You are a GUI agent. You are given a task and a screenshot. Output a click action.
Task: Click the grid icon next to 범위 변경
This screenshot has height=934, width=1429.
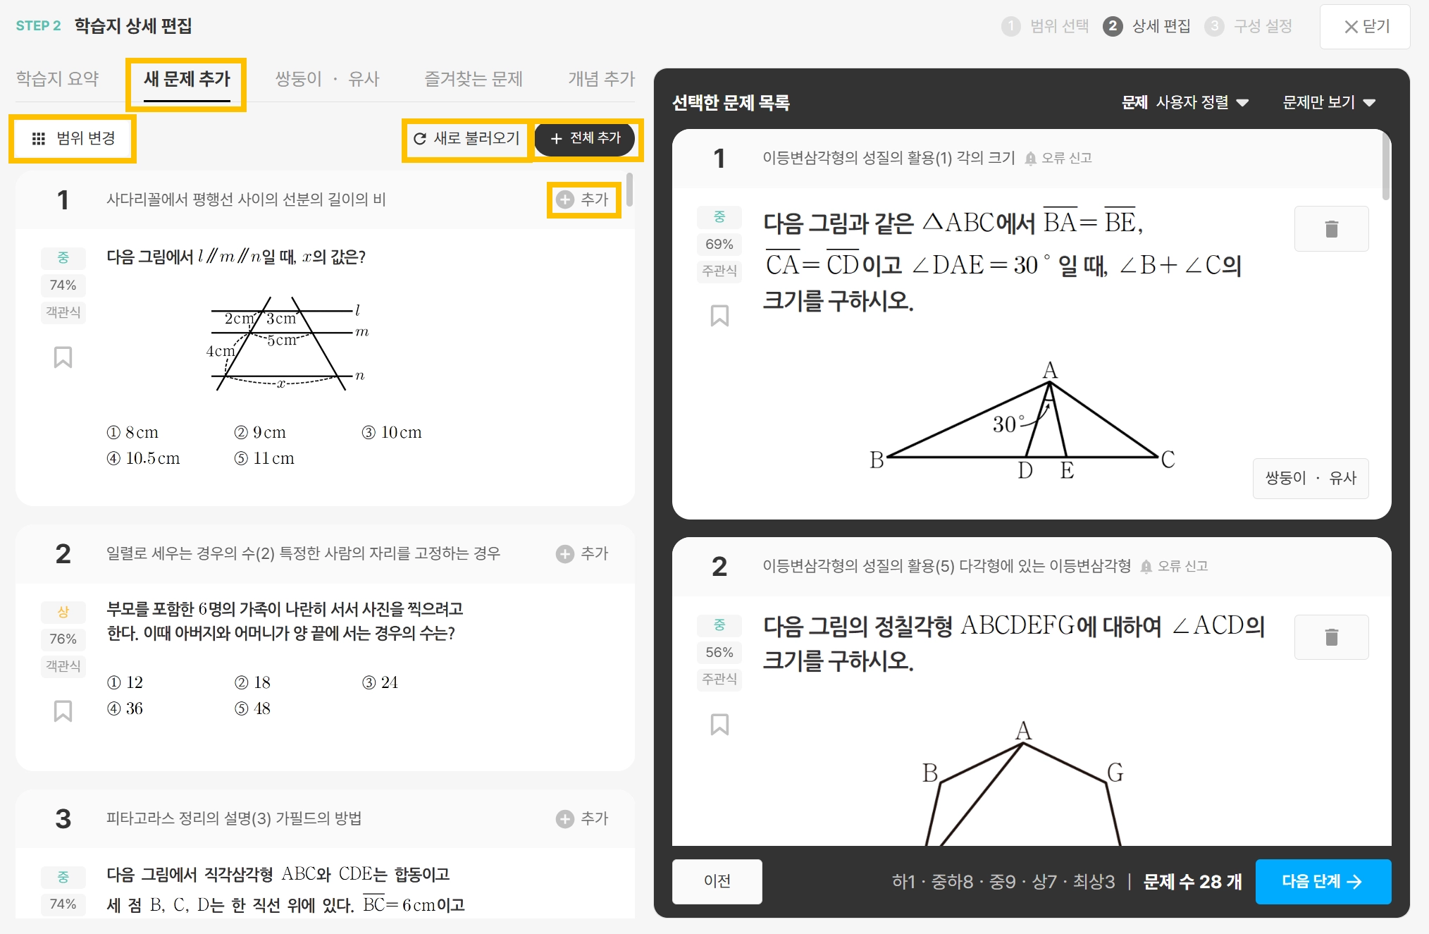coord(39,139)
